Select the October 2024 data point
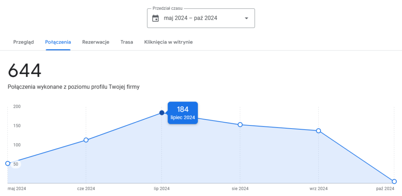 tap(394, 181)
